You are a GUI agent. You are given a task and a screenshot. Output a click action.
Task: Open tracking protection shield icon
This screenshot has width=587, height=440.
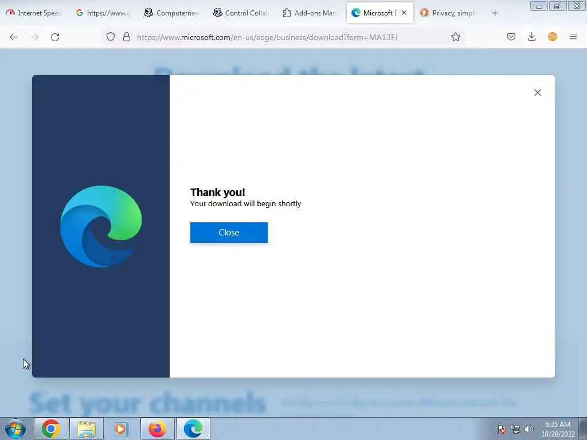pos(111,37)
